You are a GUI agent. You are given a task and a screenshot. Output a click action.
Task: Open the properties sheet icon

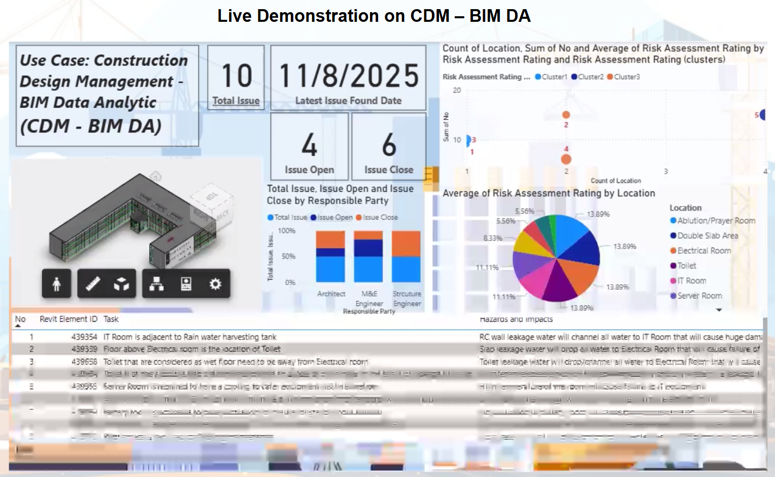[x=186, y=284]
